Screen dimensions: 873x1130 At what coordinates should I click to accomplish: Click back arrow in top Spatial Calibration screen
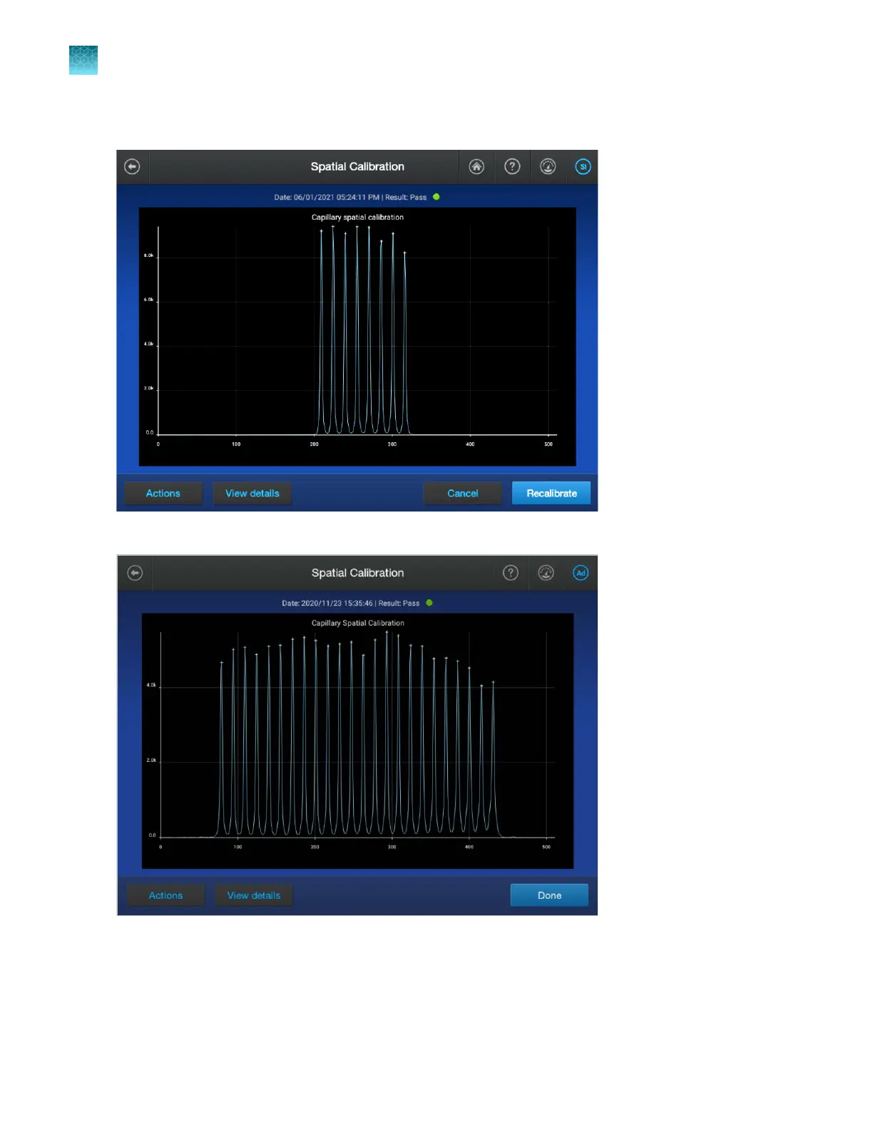coord(132,166)
